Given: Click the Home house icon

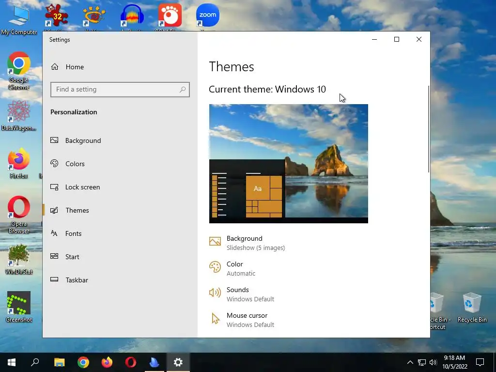Looking at the screenshot, I should (55, 67).
